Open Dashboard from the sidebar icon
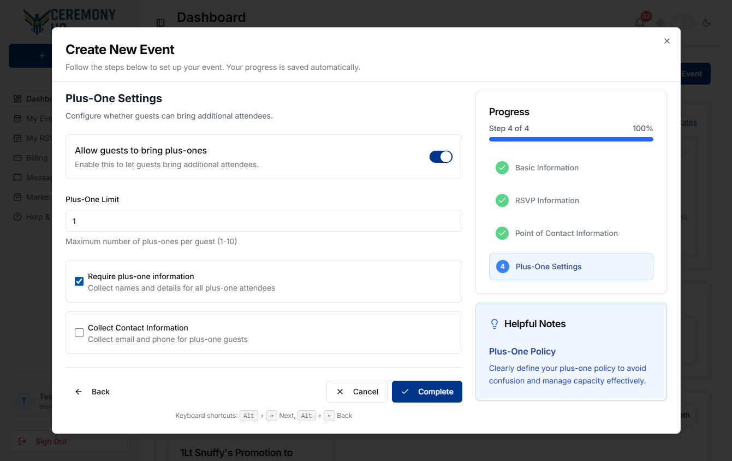The height and width of the screenshot is (461, 732). pos(17,99)
